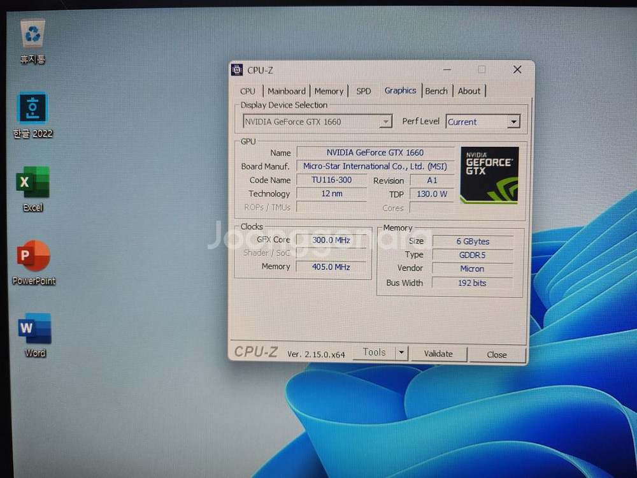Viewport: 637px width, 478px height.
Task: Switch to the Memory tab
Action: coord(329,91)
